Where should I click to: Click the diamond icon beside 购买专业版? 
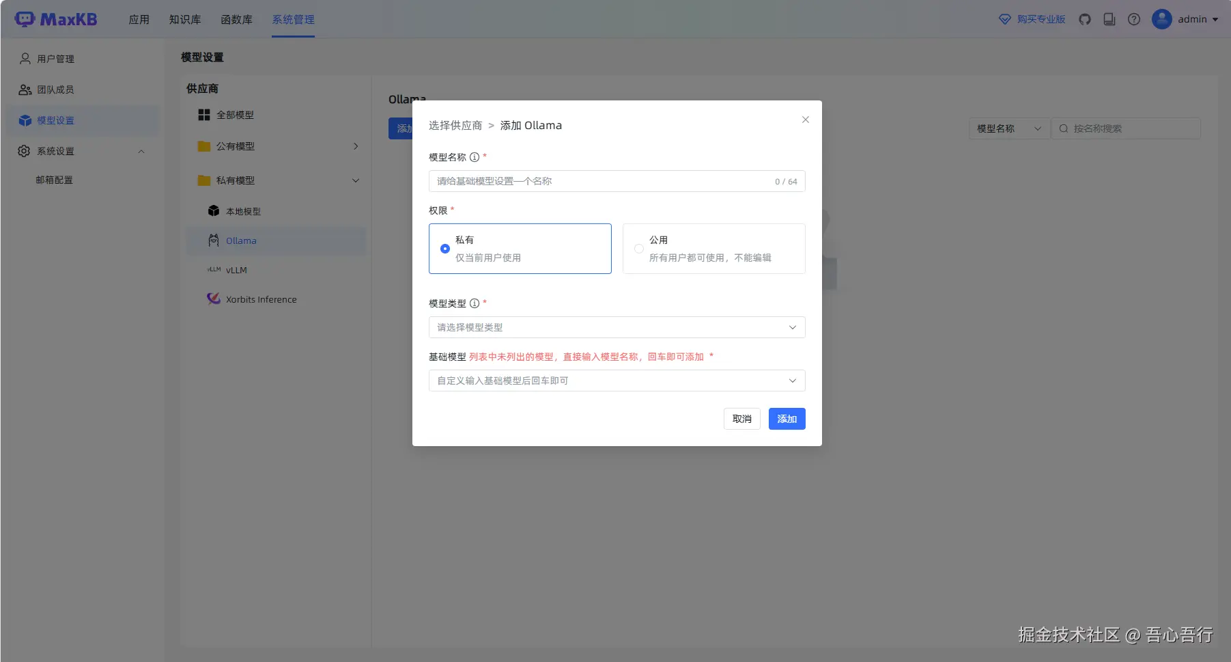pos(1005,19)
